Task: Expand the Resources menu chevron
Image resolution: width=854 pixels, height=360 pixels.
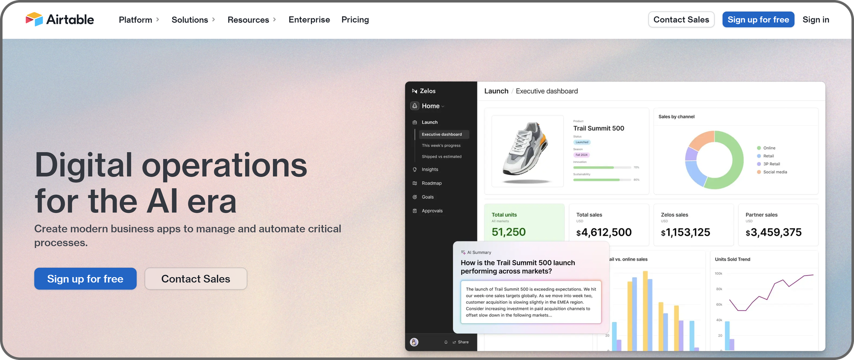Action: click(275, 20)
